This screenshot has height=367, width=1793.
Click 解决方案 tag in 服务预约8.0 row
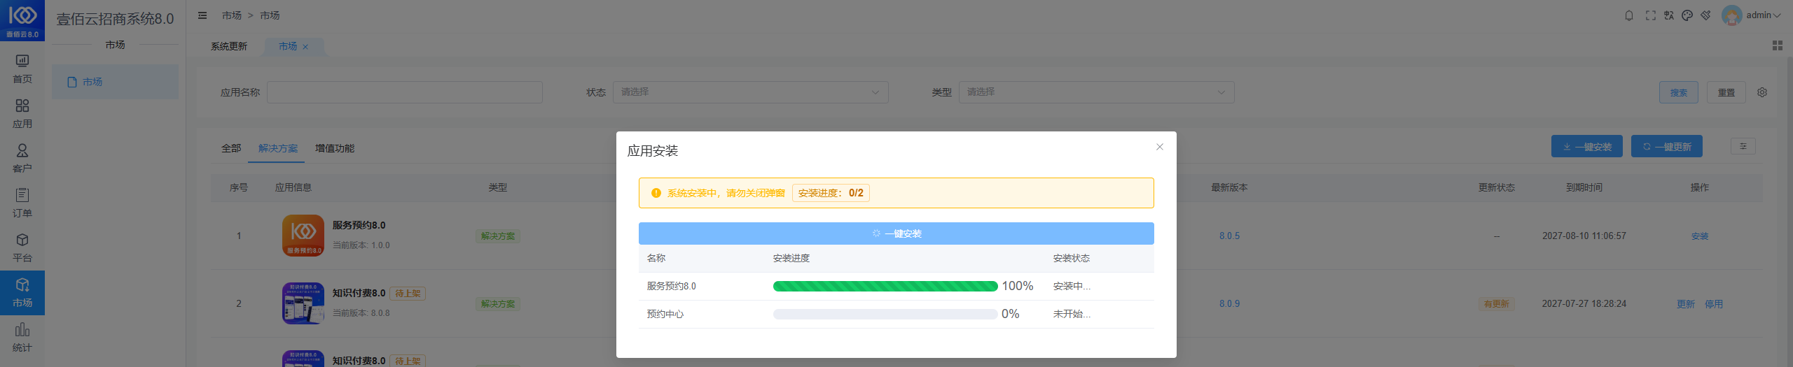tap(498, 236)
